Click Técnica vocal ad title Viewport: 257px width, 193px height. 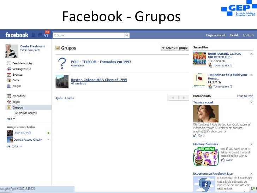click(203, 102)
